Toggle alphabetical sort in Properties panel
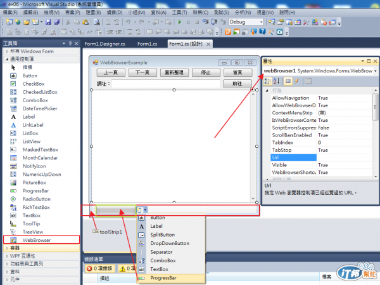Image resolution: width=380 pixels, height=285 pixels. coord(276,81)
